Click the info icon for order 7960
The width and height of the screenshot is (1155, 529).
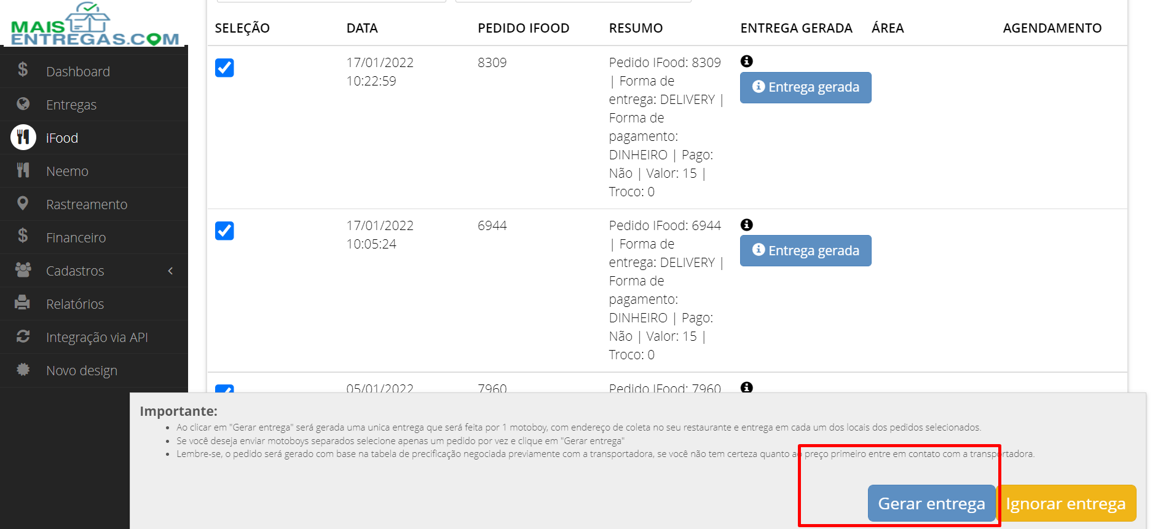pyautogui.click(x=747, y=388)
